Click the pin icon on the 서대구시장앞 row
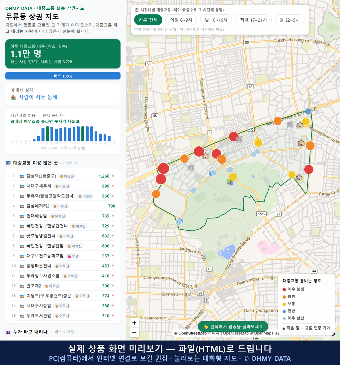The height and width of the screenshot is (365, 340). click(x=113, y=306)
